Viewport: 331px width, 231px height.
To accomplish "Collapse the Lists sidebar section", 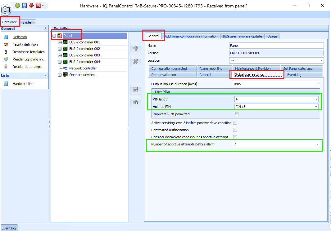I will click(x=45, y=75).
